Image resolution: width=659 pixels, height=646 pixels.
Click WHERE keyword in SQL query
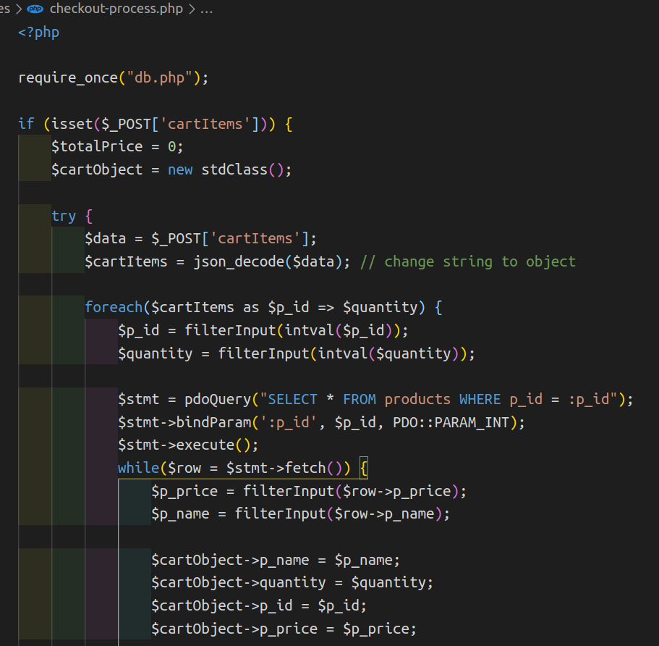point(480,399)
